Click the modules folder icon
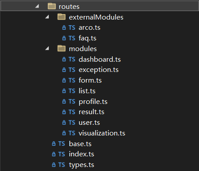Image resolution: width=199 pixels, height=171 pixels. (x=61, y=48)
